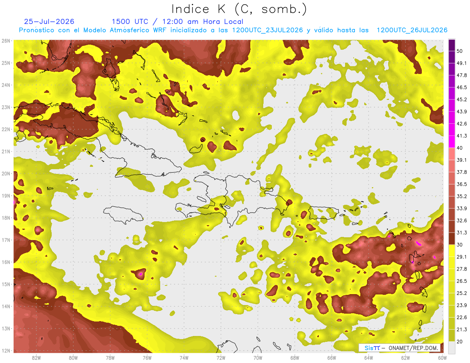This screenshot has height=363, width=470.
Task: Click the "24N" latitude axis label
Action: [5, 85]
